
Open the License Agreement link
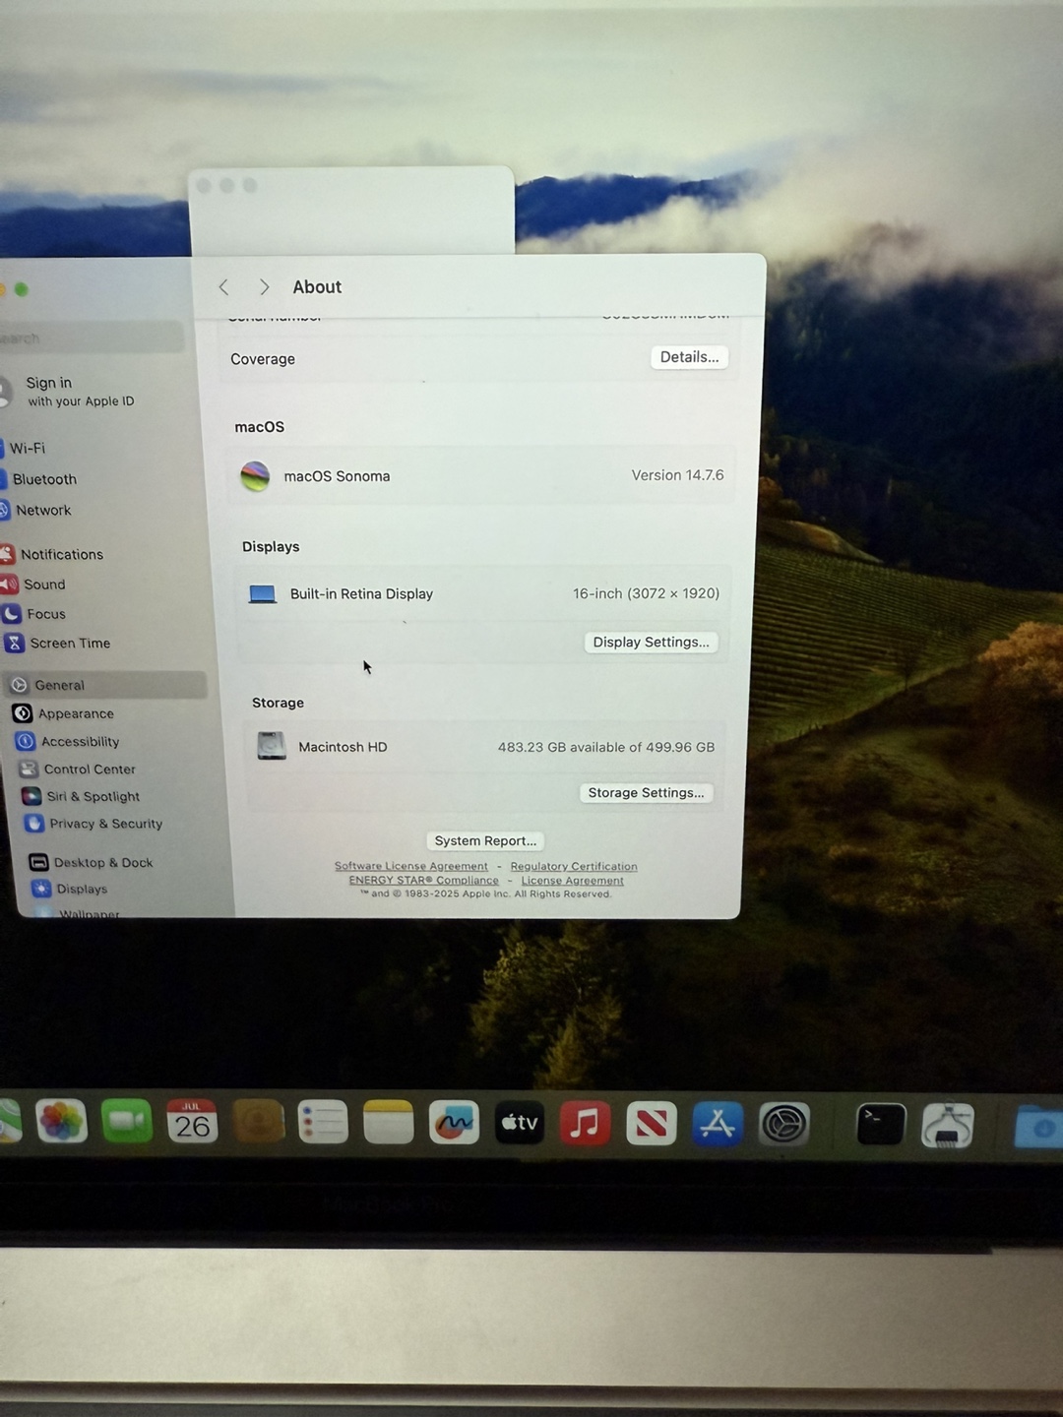pyautogui.click(x=572, y=880)
